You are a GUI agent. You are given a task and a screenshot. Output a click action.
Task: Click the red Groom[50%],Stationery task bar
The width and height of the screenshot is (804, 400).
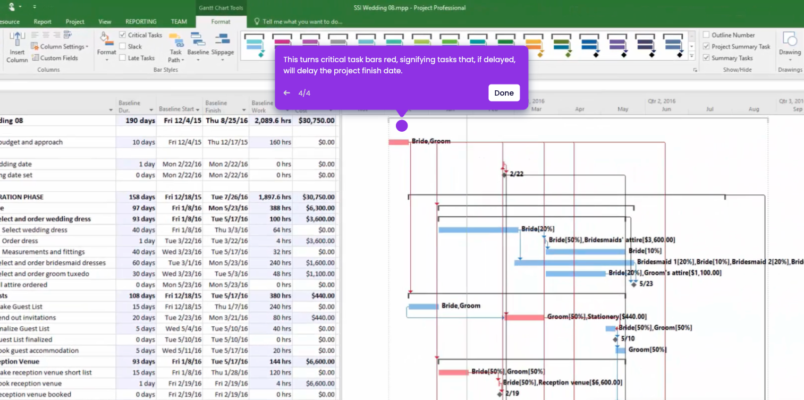click(524, 317)
